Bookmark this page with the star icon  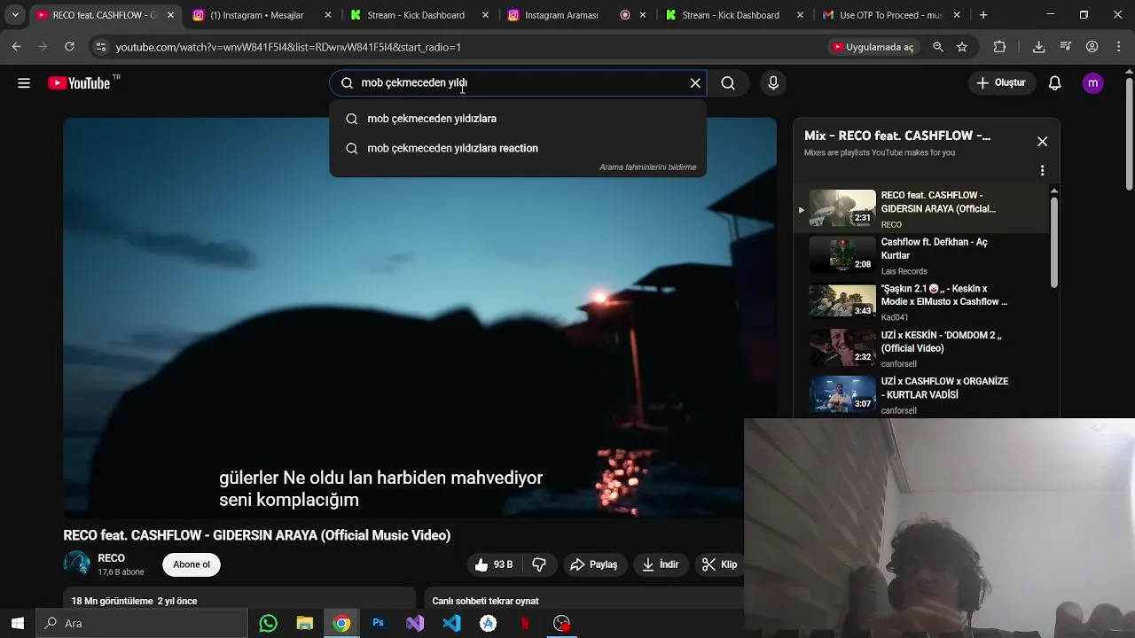pos(962,47)
